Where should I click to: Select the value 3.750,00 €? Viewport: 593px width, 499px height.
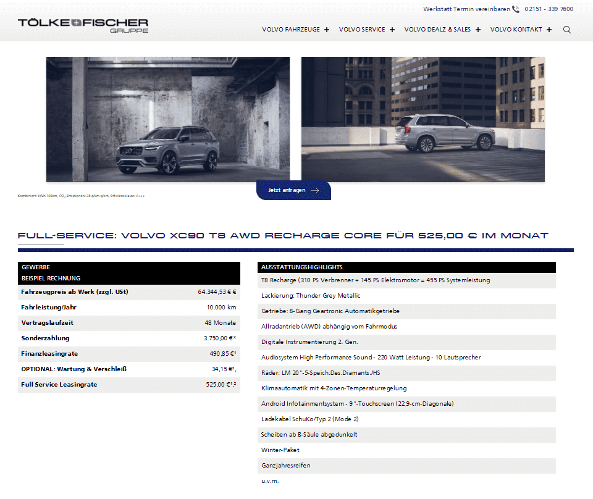pos(220,338)
